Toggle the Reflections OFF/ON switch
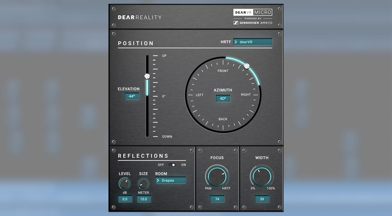 pyautogui.click(x=172, y=165)
